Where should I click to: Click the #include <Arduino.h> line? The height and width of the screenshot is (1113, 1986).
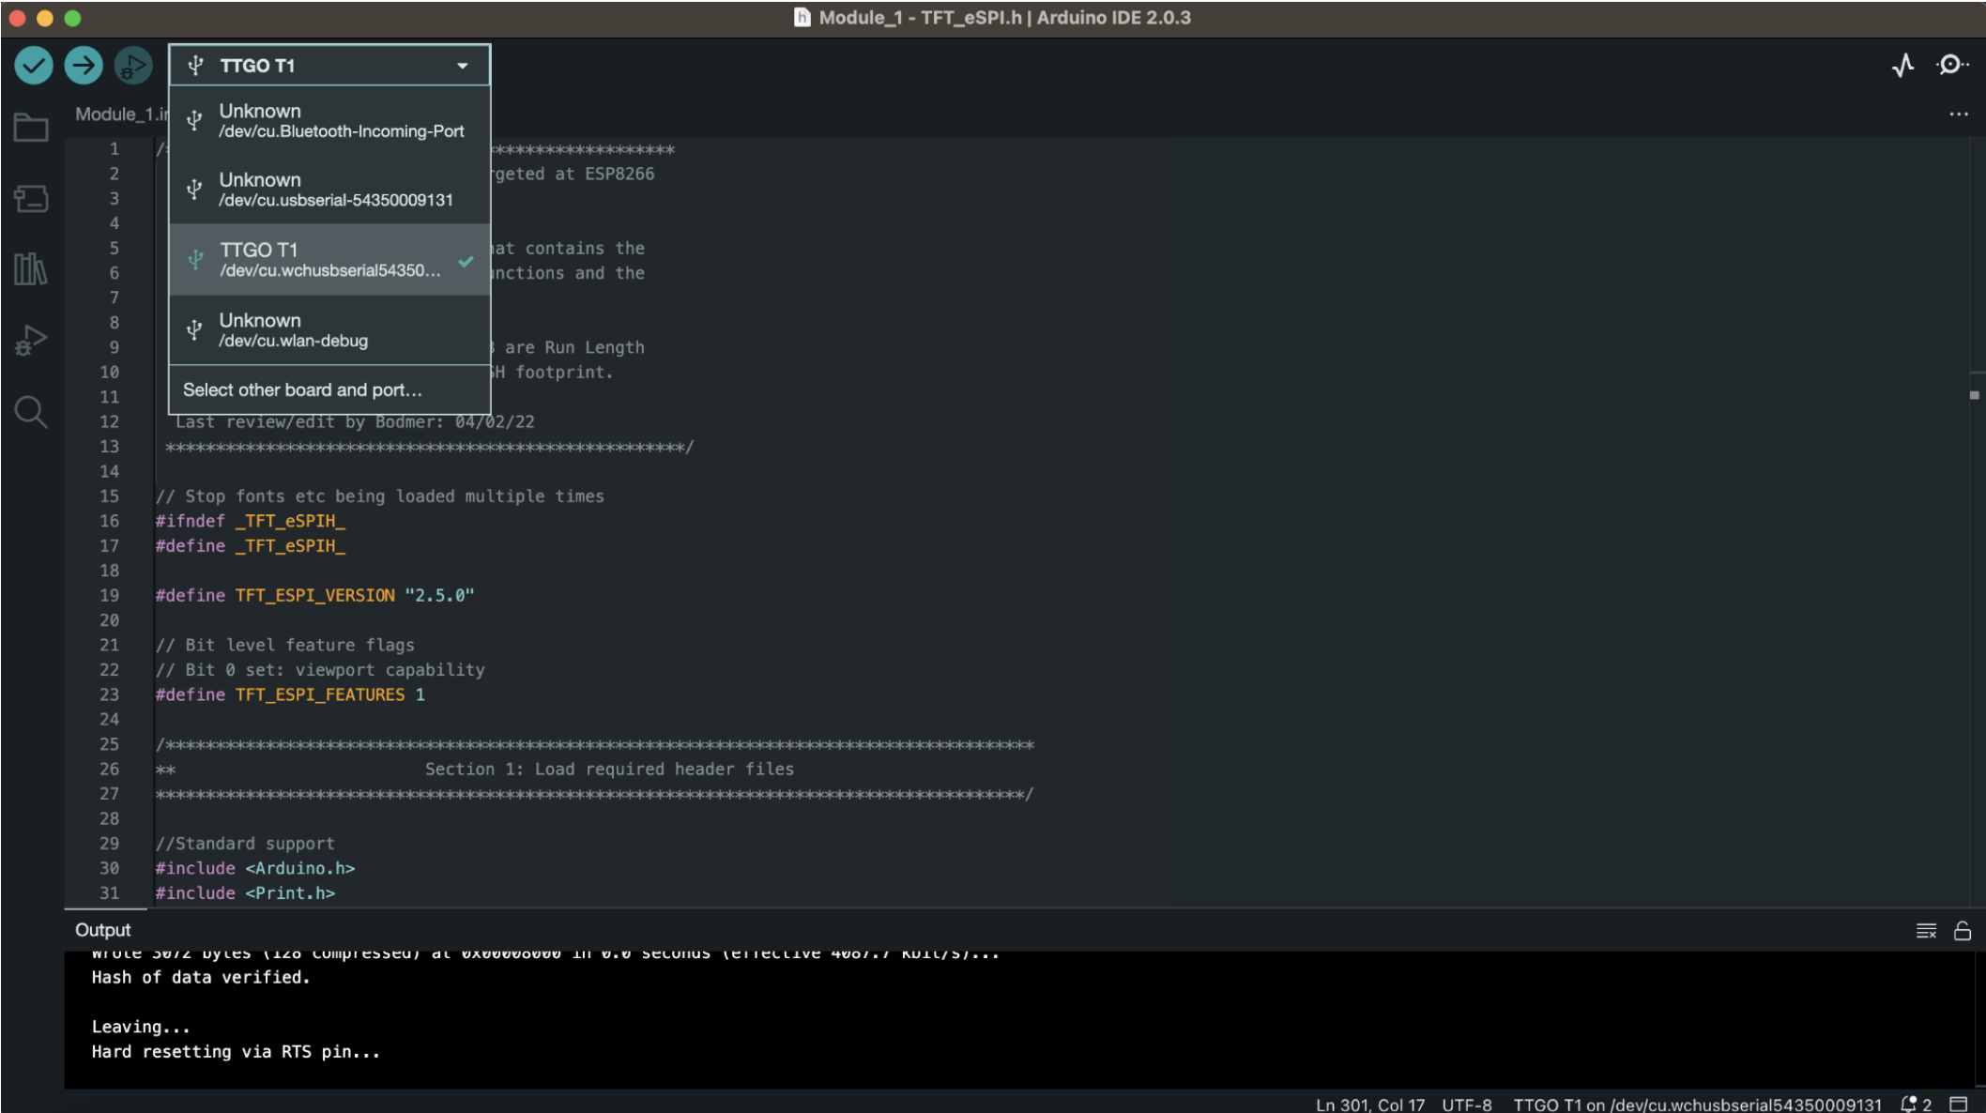[x=255, y=868]
